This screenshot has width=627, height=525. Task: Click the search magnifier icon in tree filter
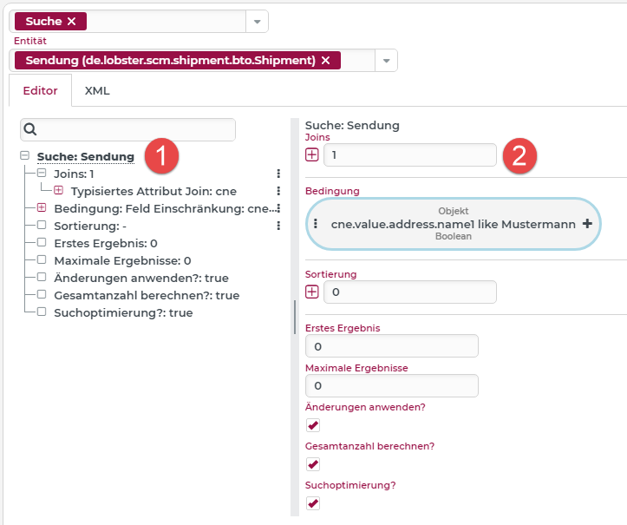tap(30, 129)
